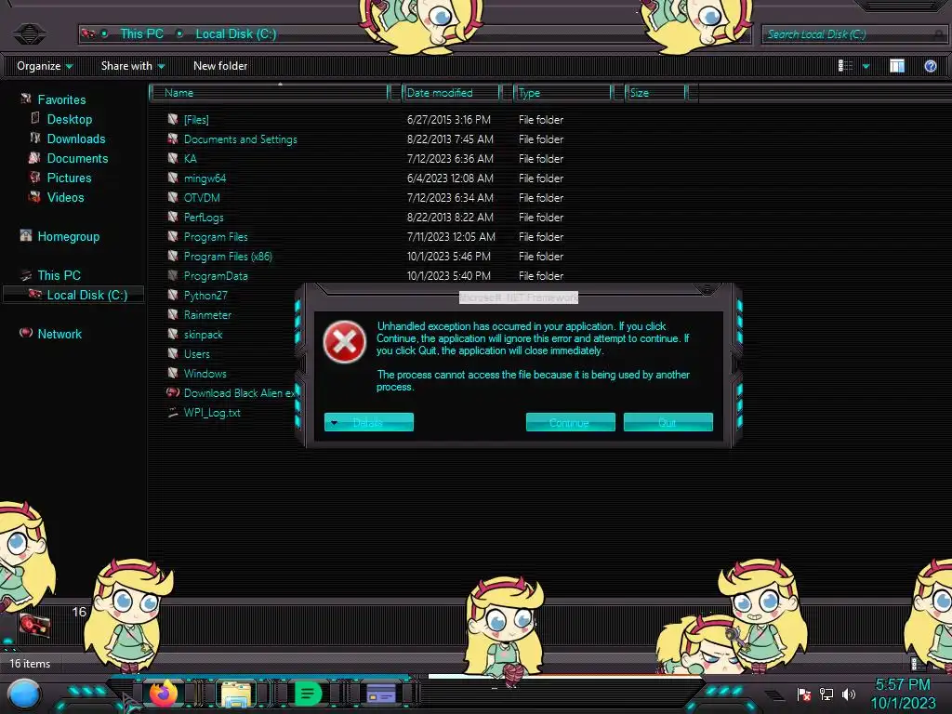Click the volume speaker tray icon
952x714 pixels.
pyautogui.click(x=848, y=694)
